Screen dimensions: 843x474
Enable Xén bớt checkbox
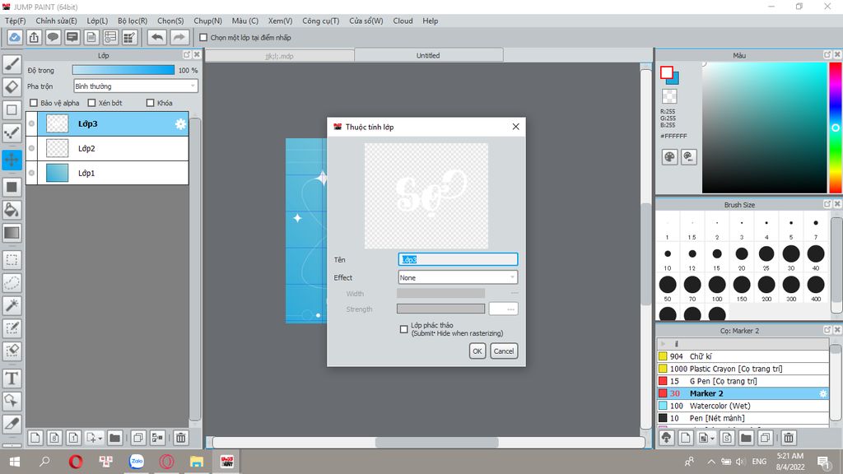point(92,103)
